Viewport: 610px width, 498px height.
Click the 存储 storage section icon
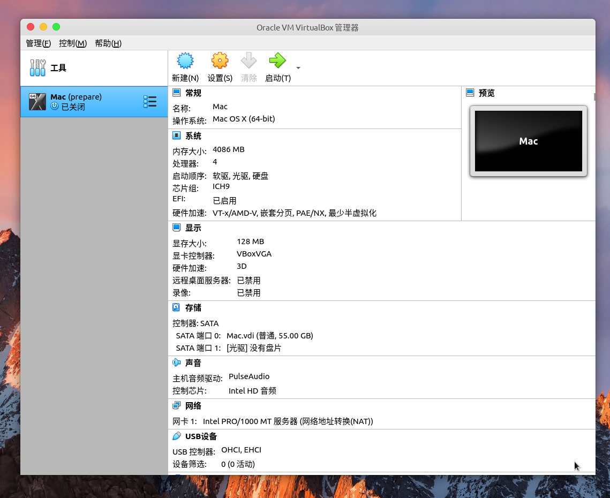[177, 307]
